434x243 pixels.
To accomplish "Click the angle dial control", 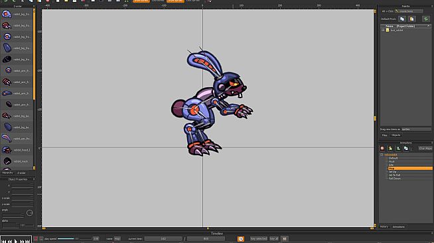I will click(x=29, y=213).
